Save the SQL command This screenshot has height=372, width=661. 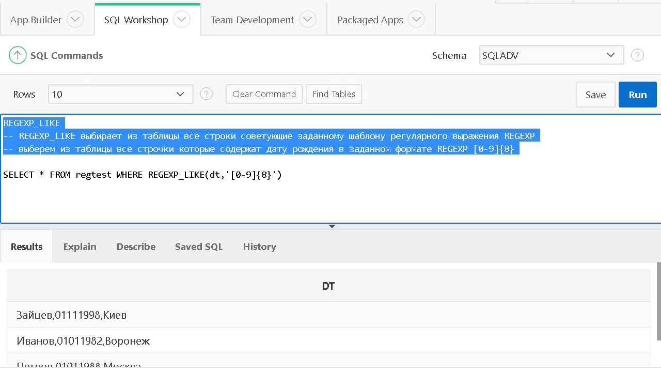click(x=595, y=95)
